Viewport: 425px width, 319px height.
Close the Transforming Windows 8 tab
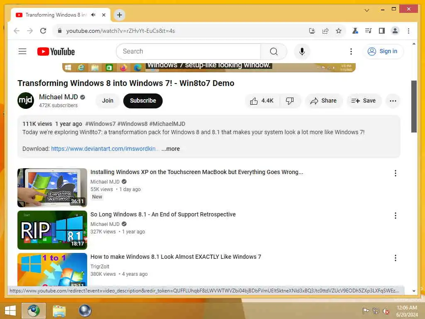[x=103, y=15]
